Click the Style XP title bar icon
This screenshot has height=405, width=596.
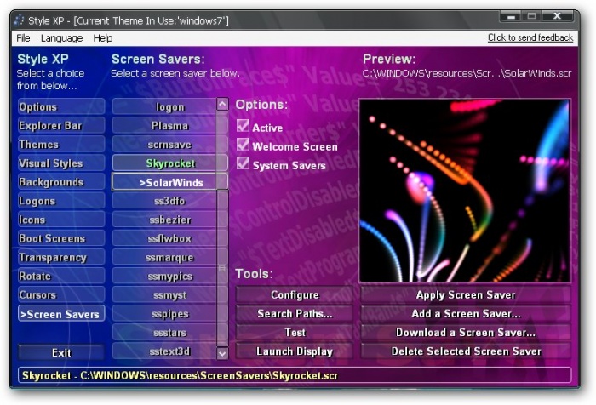coord(19,20)
